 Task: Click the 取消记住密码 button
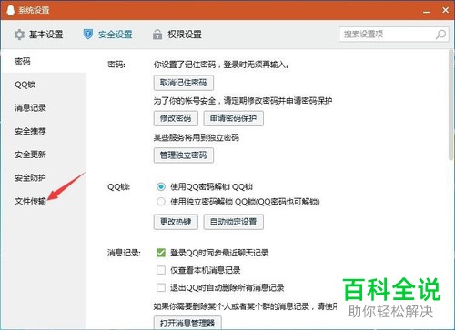184,83
